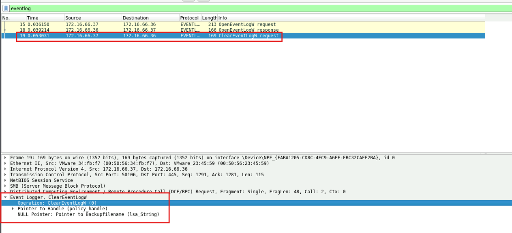Sort packets by the No. column
This screenshot has width=512, height=233.
(x=14, y=18)
